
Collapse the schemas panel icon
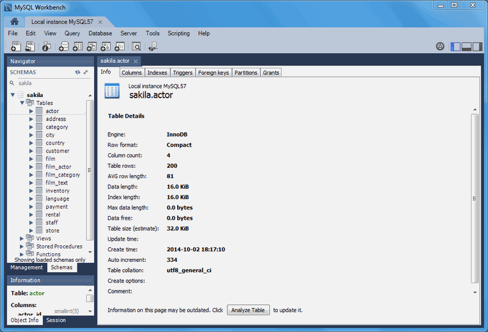click(86, 72)
